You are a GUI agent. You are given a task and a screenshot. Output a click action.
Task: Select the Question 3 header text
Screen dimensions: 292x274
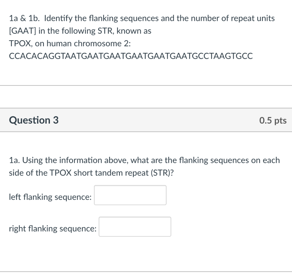(33, 120)
